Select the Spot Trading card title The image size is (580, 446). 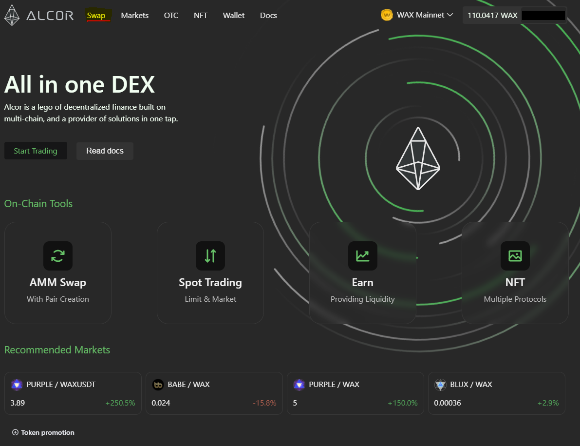[210, 282]
